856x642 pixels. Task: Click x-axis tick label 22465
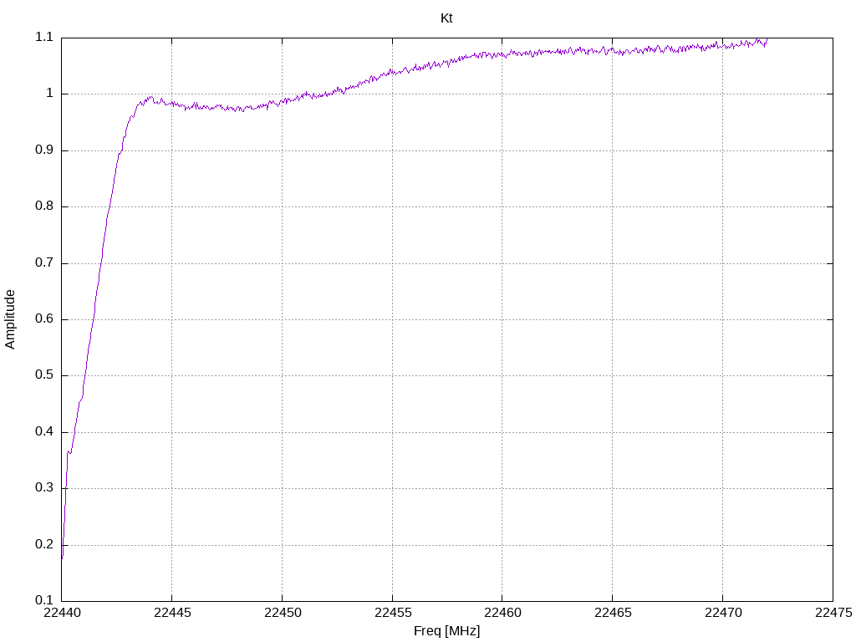613,613
